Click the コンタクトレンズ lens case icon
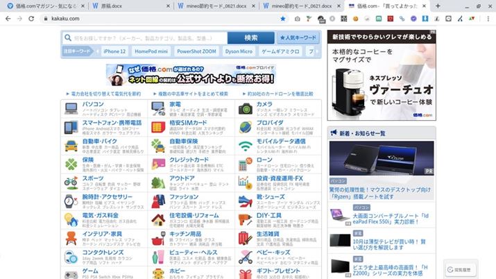 coord(71,257)
